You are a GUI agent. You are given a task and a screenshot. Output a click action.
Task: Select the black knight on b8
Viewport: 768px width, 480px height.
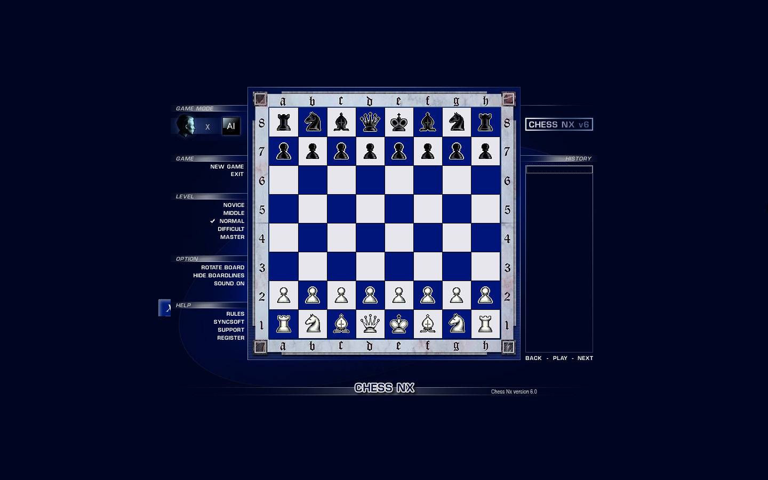(313, 122)
